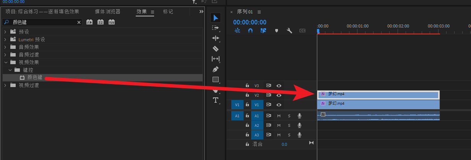Screen dimensions: 471x160
Task: Open timeline display settings wrench
Action: click(289, 31)
